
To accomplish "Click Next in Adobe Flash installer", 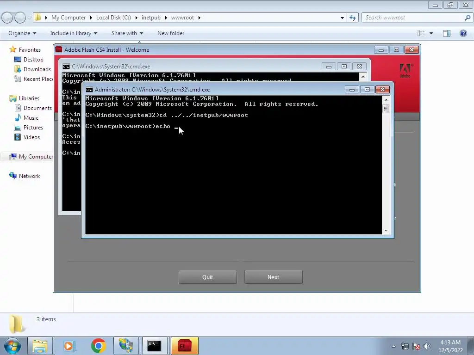I will click(x=273, y=277).
